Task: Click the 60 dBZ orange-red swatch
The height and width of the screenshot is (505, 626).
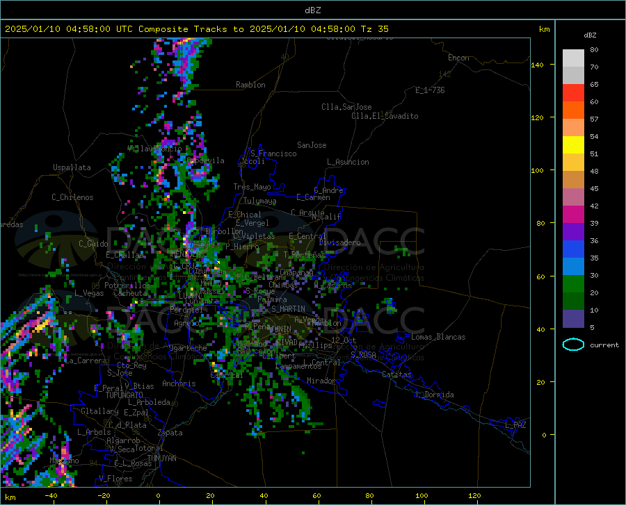Action: (573, 110)
